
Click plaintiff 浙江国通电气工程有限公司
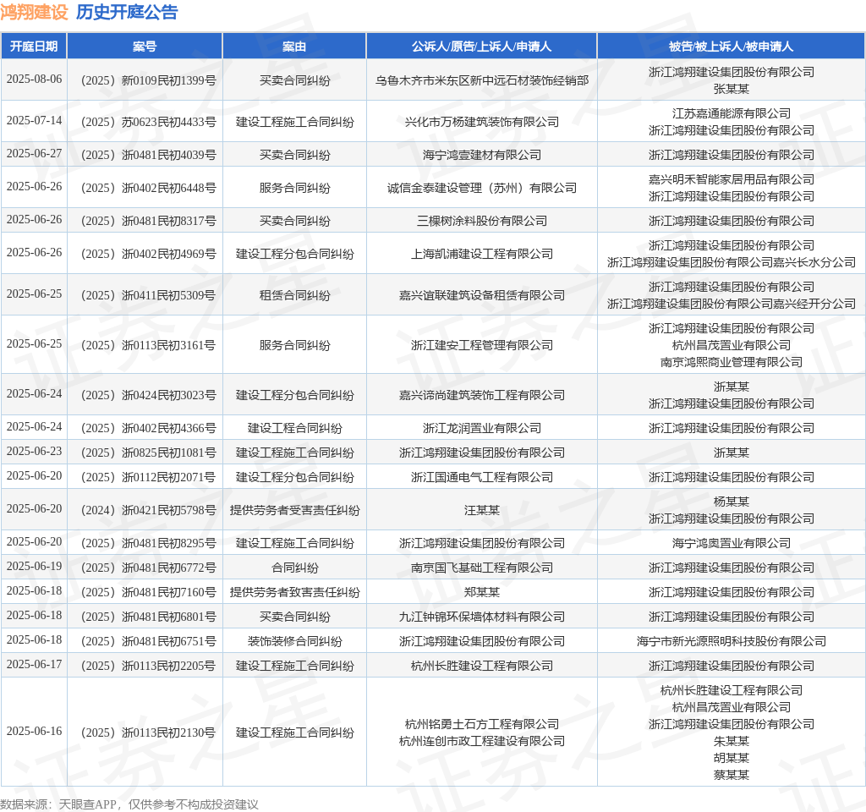(x=481, y=477)
